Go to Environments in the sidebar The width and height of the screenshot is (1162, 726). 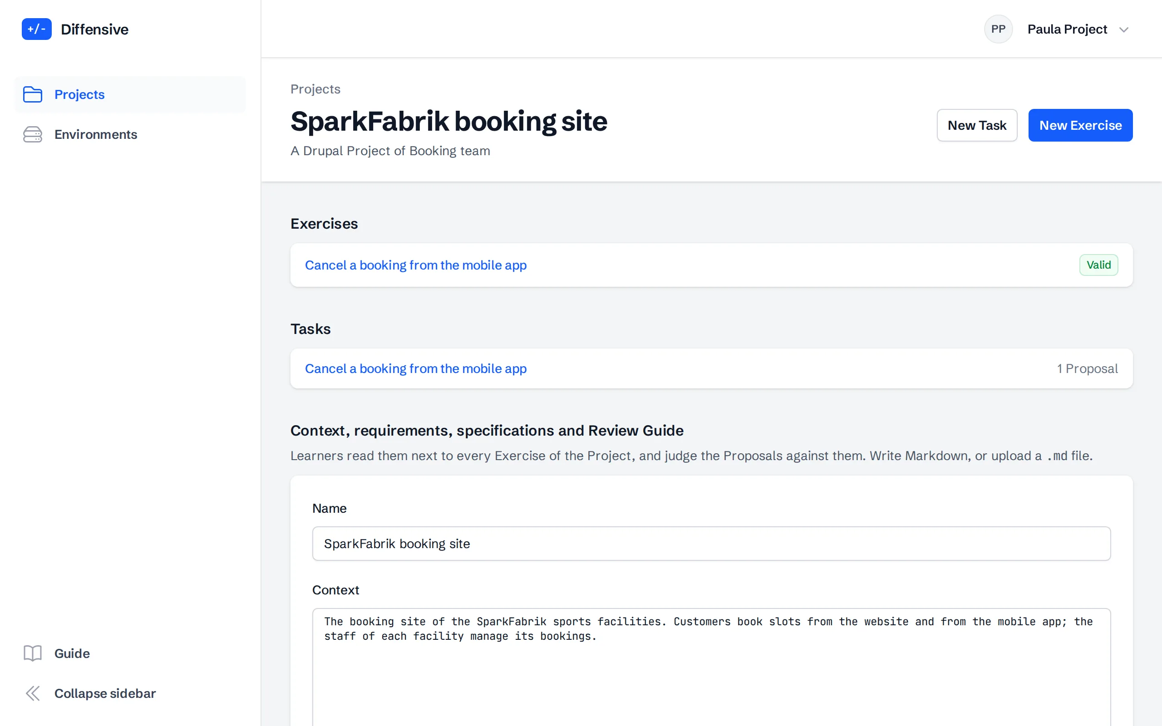point(130,134)
